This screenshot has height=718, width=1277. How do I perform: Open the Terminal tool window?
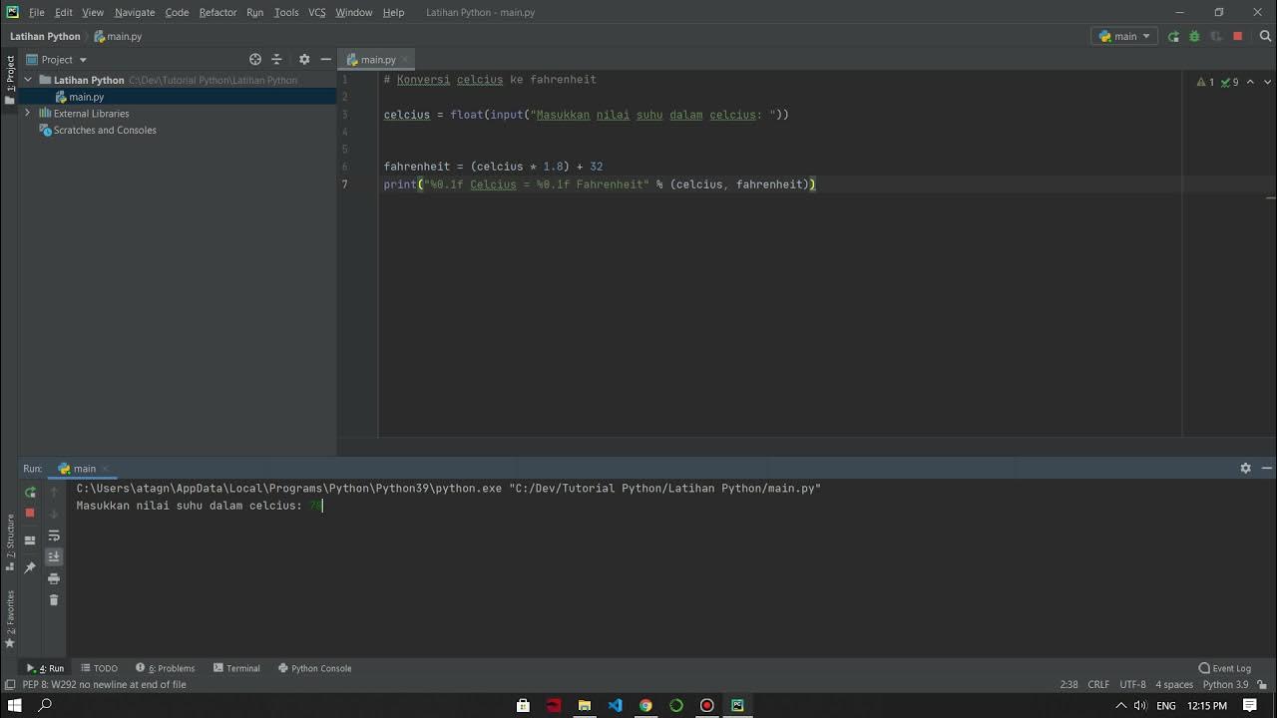pos(235,668)
